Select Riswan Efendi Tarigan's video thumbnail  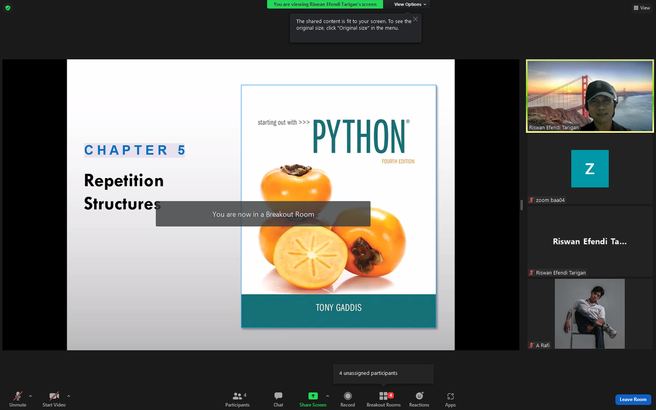[590, 96]
